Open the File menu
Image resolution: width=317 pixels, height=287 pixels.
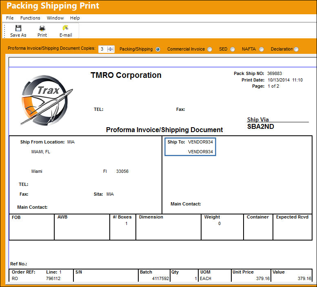tap(10, 18)
